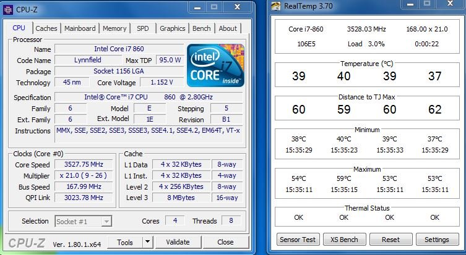This screenshot has width=466, height=255.
Task: Click the Core Speed value 3527.75 MHz
Action: [84, 165]
